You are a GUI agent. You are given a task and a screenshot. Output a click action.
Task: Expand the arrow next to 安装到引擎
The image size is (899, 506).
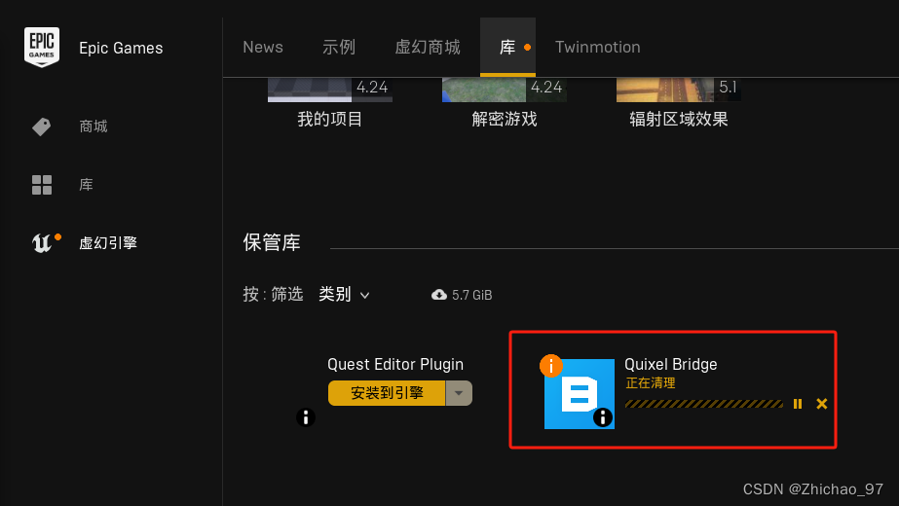(x=459, y=393)
